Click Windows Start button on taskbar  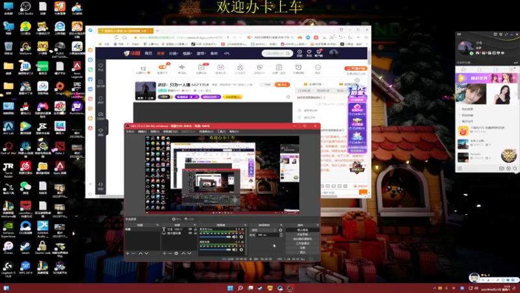(x=230, y=288)
